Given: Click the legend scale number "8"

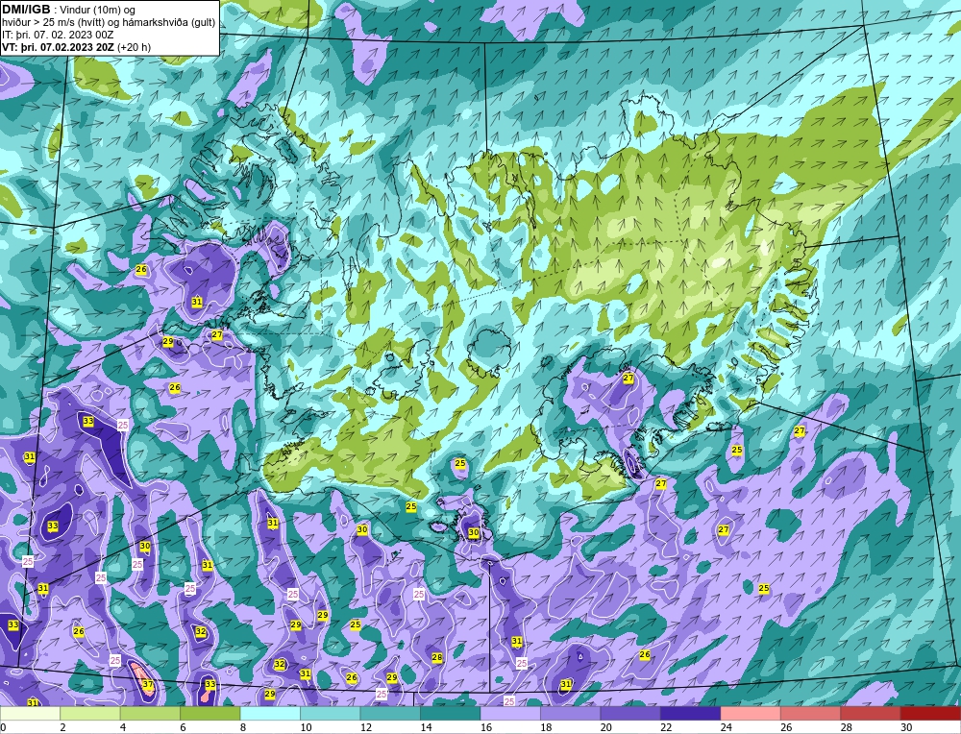Looking at the screenshot, I should click(x=243, y=727).
